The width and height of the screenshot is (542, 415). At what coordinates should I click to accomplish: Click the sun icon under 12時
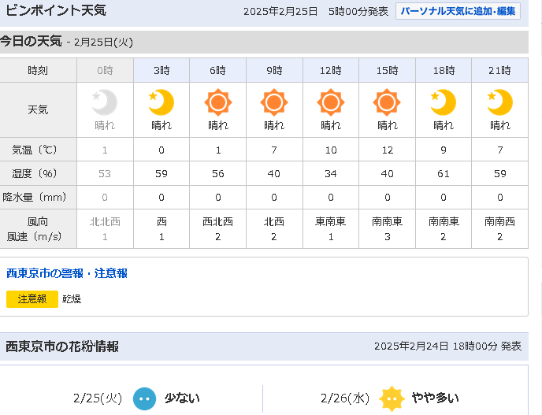[331, 102]
